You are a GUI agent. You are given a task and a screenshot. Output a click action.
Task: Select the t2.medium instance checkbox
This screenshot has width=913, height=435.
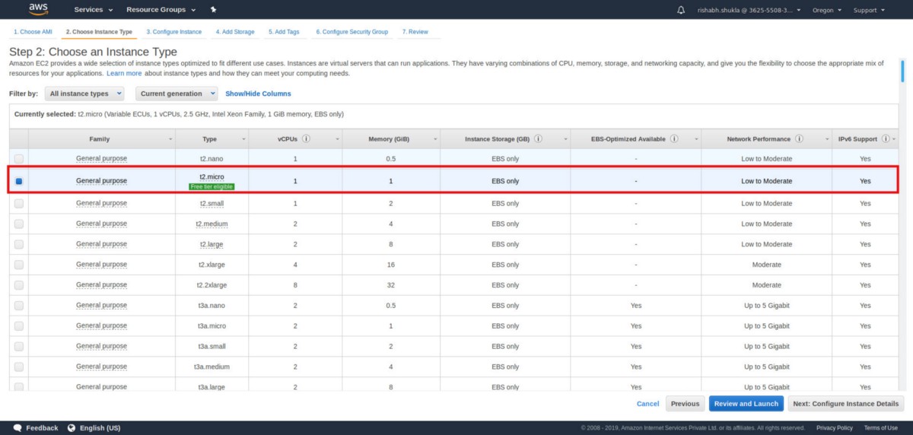[x=19, y=224]
